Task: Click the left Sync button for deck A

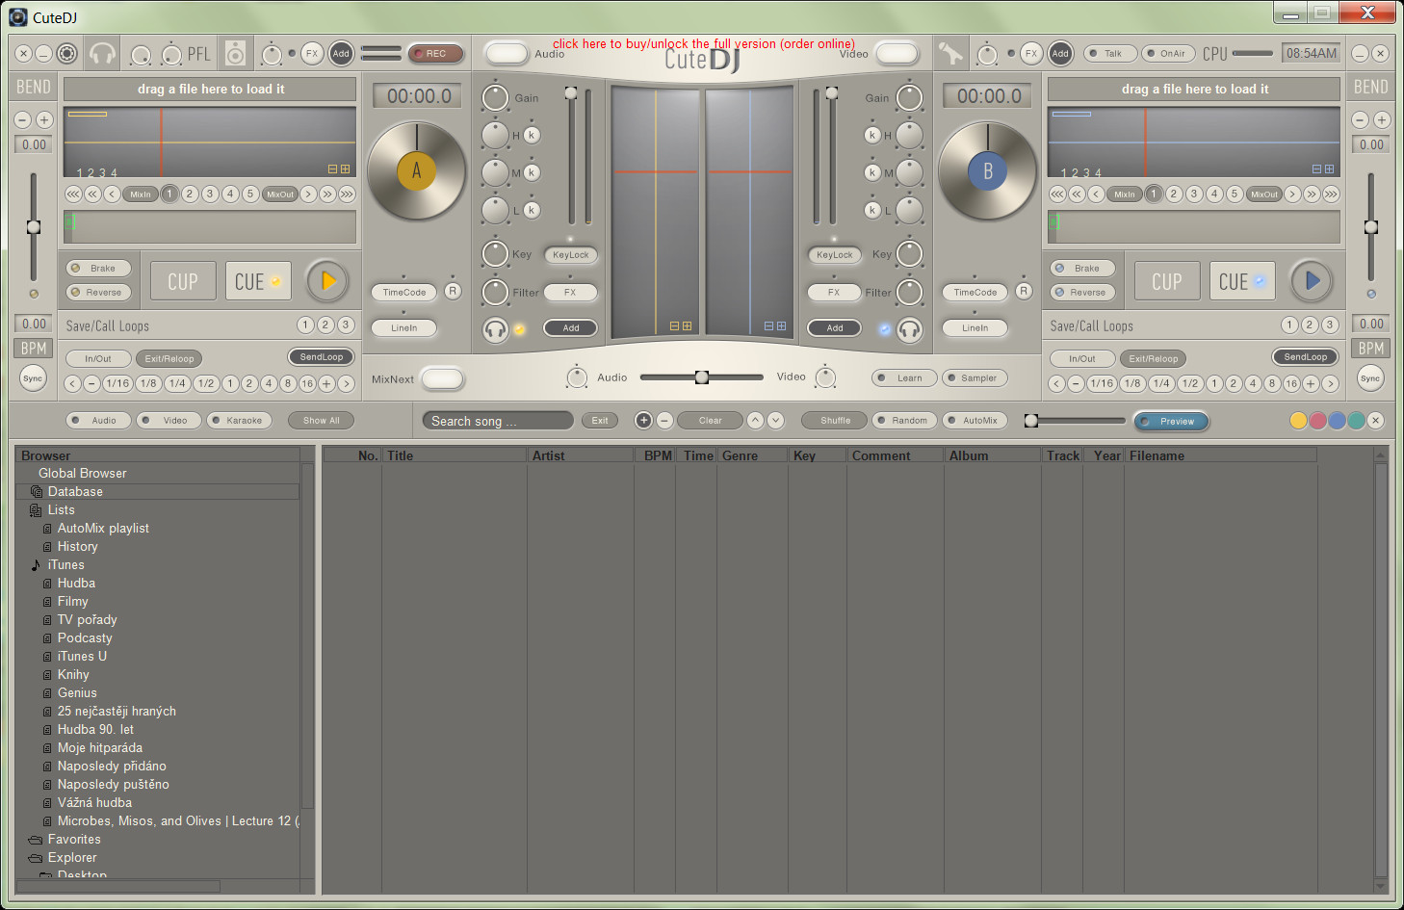Action: [x=33, y=378]
